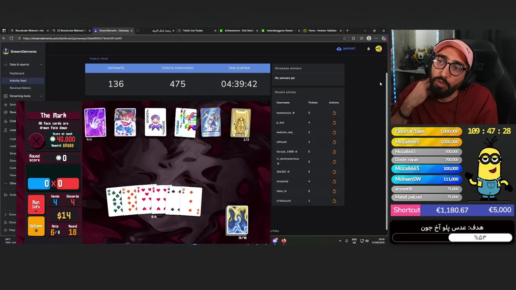516x290 pixels.
Task: Click the ENG DE language indicator
Action: (x=354, y=241)
